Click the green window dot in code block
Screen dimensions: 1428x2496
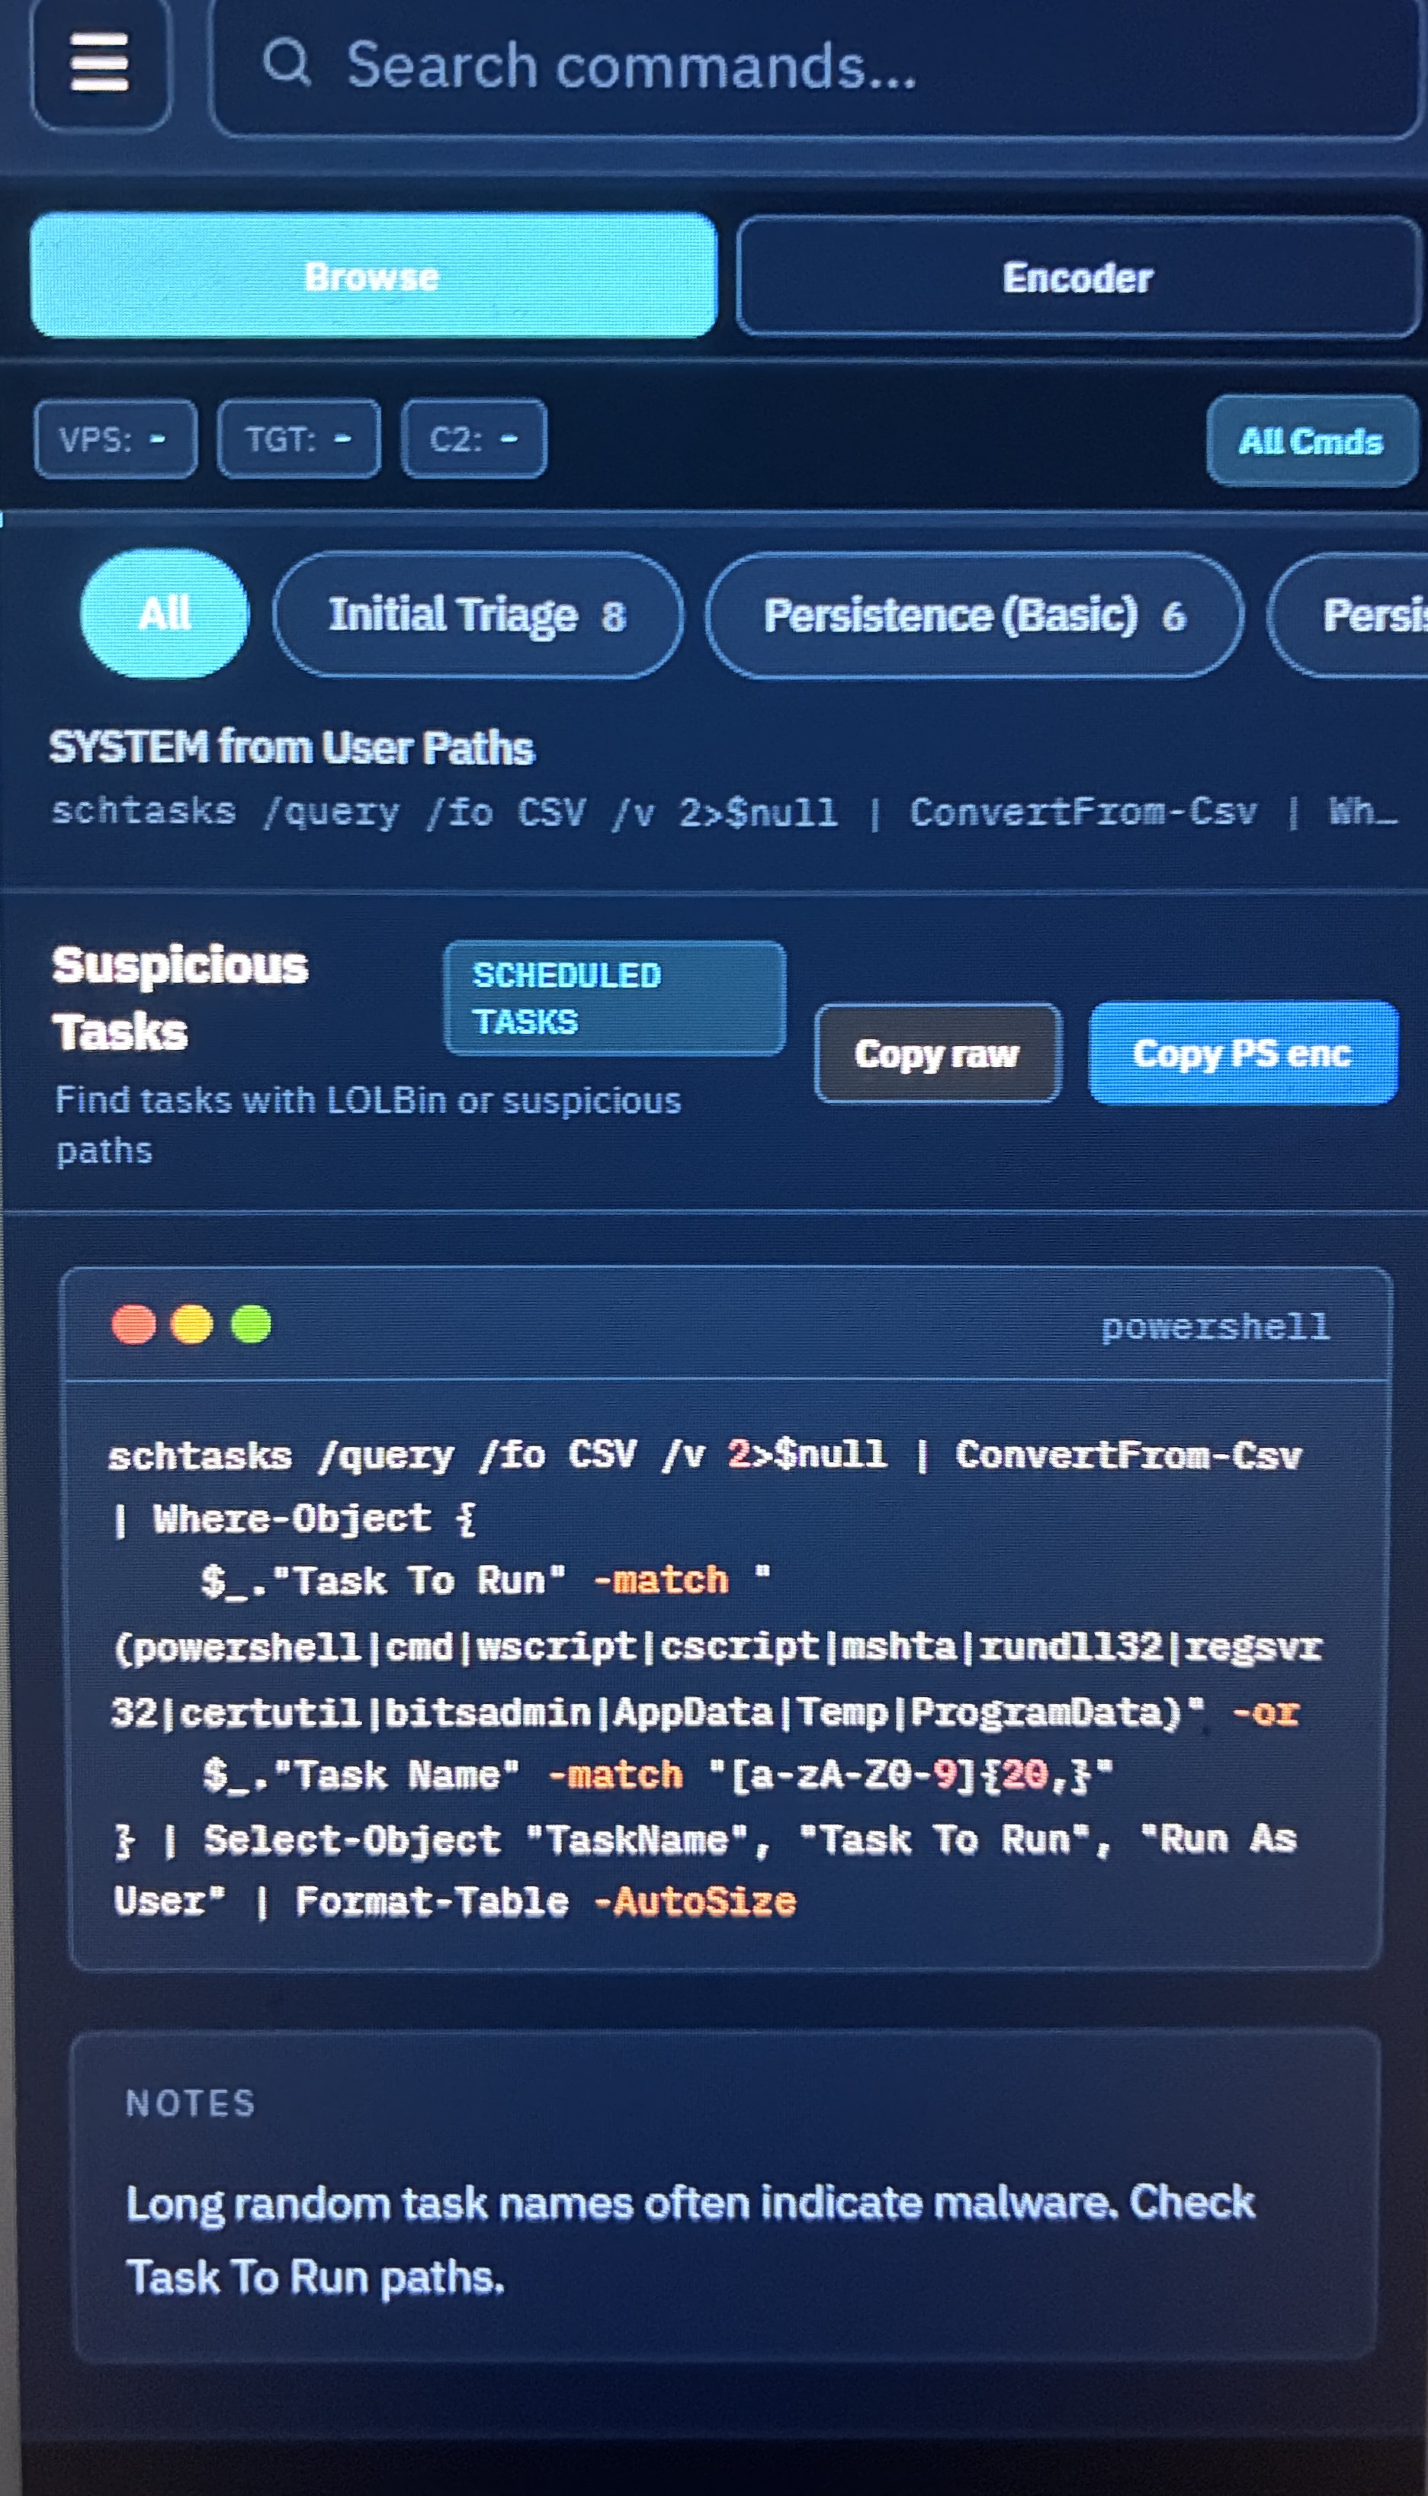(251, 1325)
